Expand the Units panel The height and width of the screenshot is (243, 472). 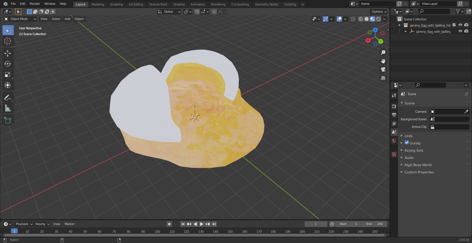[408, 136]
